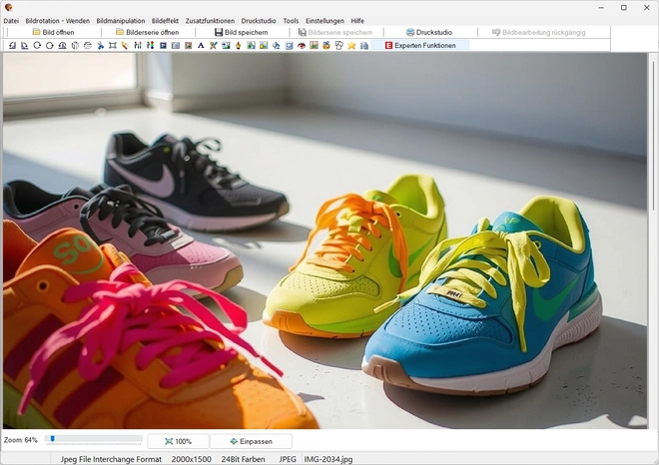Open the Bildmanipulation menu
The width and height of the screenshot is (659, 465).
click(120, 20)
